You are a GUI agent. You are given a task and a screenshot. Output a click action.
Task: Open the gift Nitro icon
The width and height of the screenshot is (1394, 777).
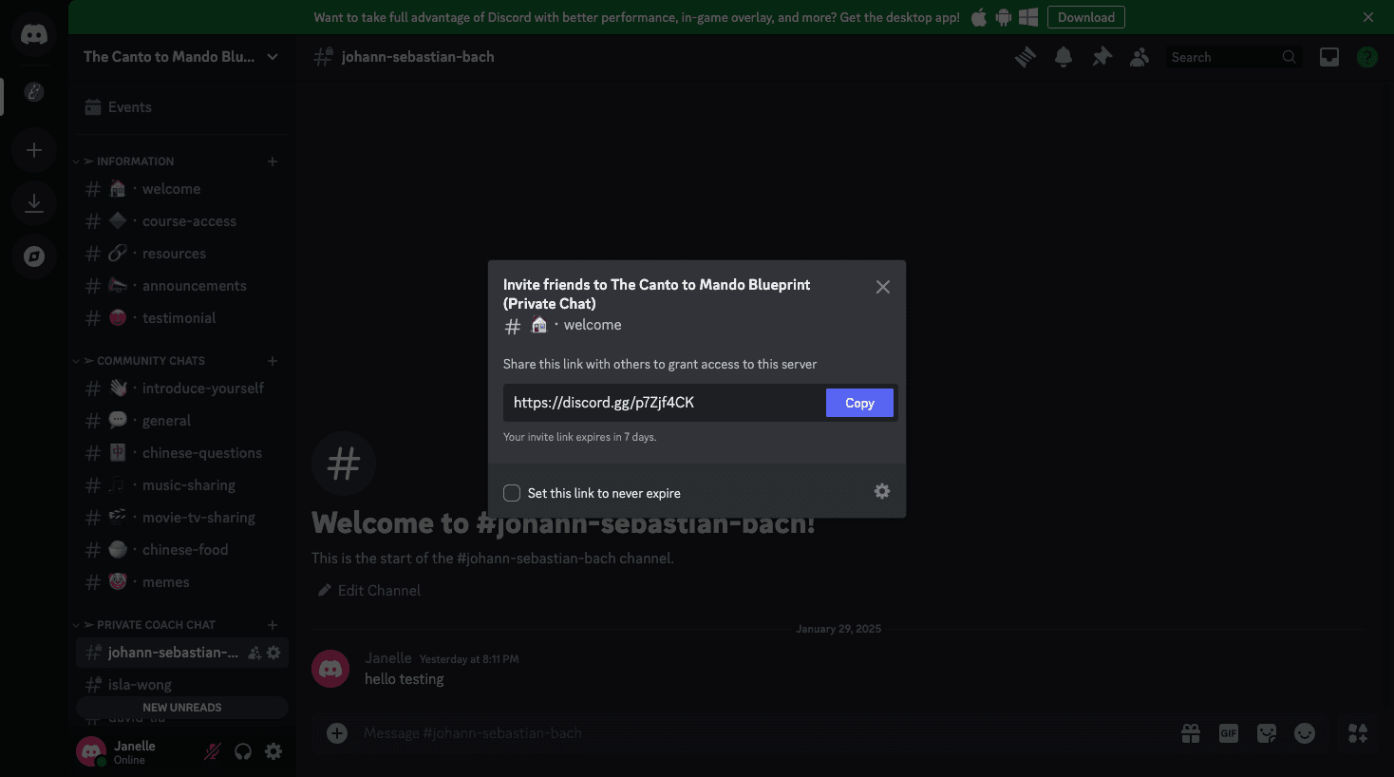click(1191, 733)
